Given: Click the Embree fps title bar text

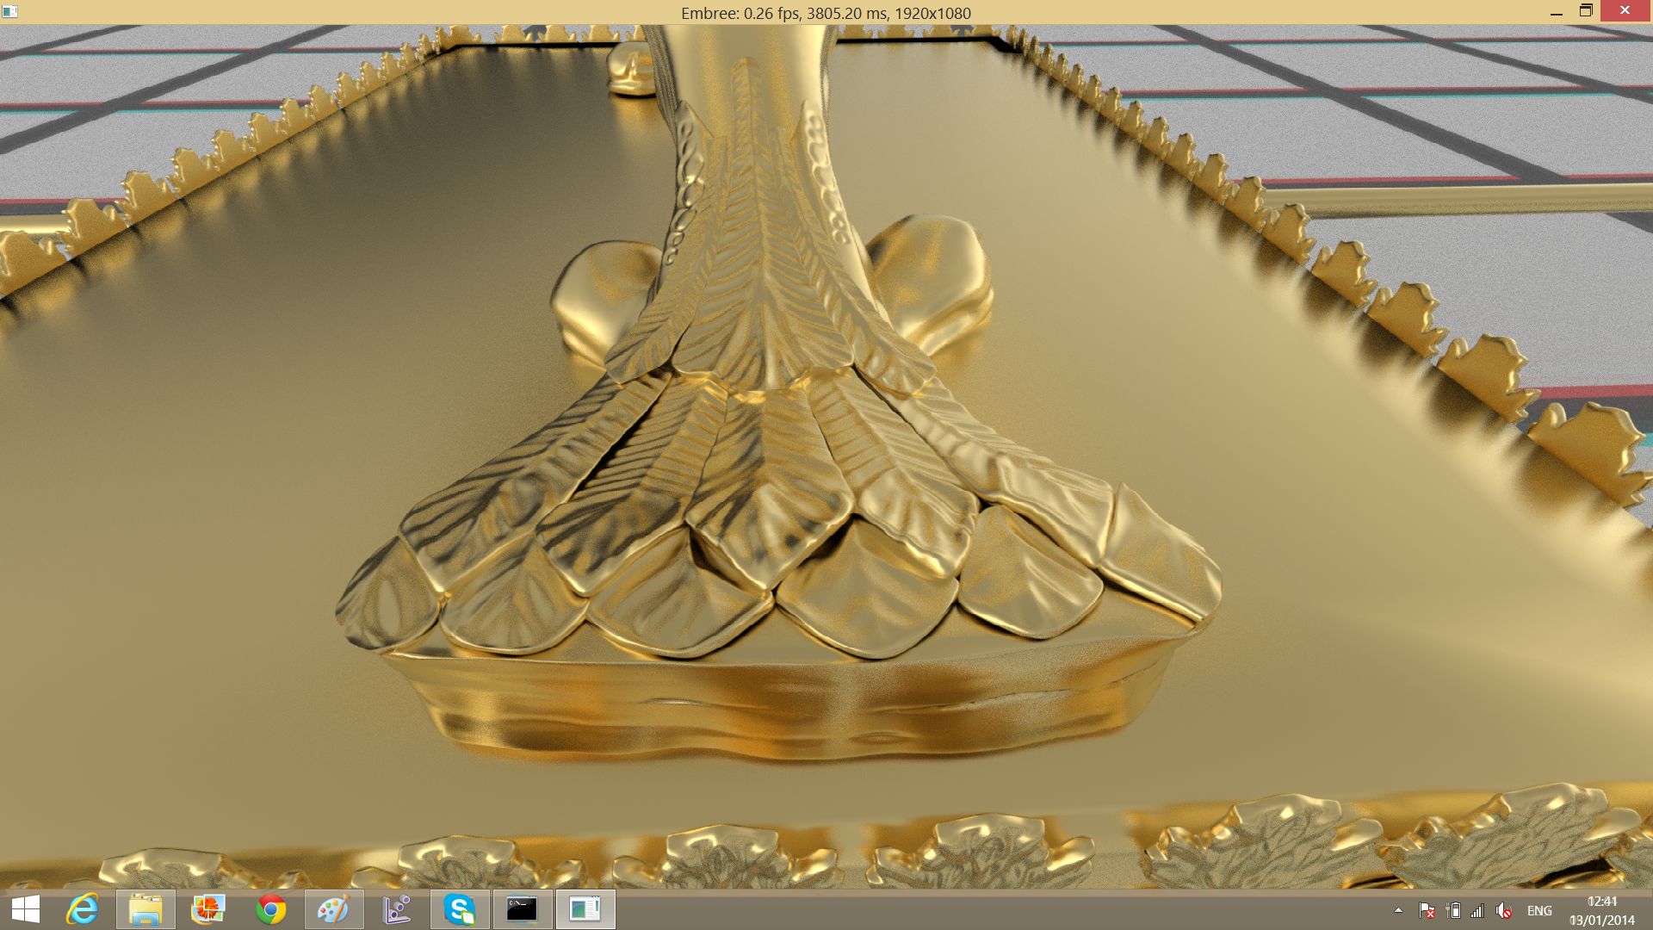Looking at the screenshot, I should coord(826,13).
